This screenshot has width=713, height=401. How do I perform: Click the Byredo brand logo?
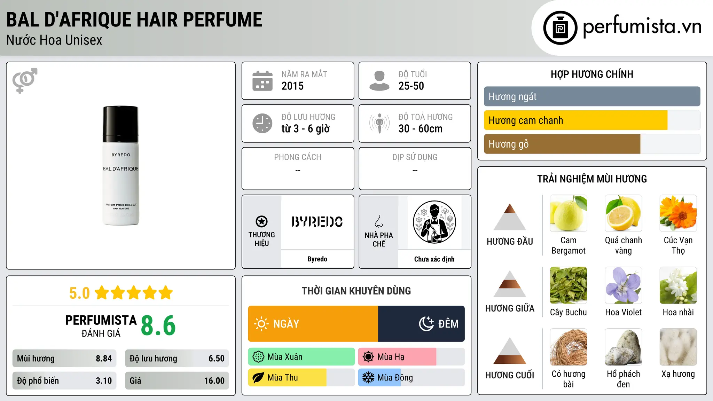point(317,222)
